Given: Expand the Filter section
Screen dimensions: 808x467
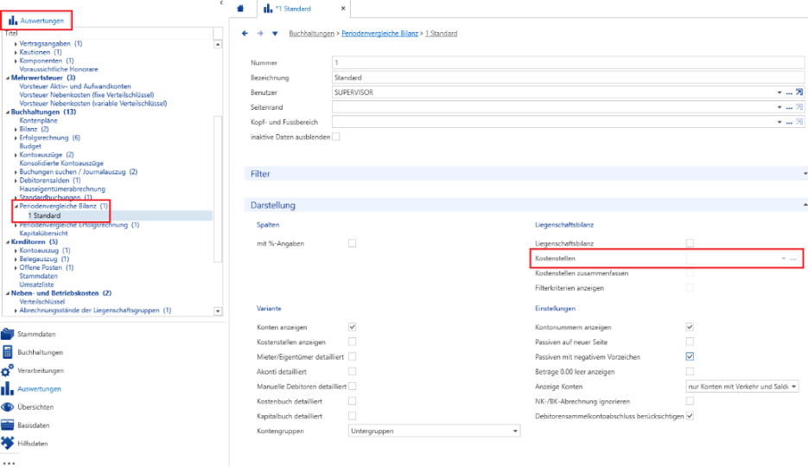Looking at the screenshot, I should [x=805, y=174].
